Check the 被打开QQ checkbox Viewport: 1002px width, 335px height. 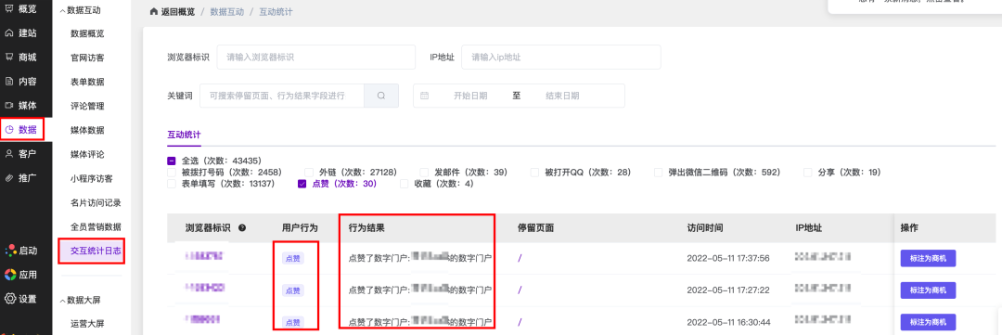(x=534, y=172)
